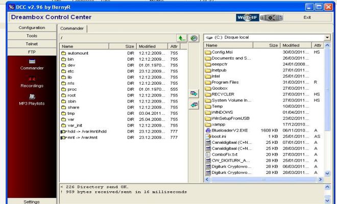This screenshot has height=204, width=337.
Task: Open the MP3 Playlists sidebar icon
Action: pos(32,96)
